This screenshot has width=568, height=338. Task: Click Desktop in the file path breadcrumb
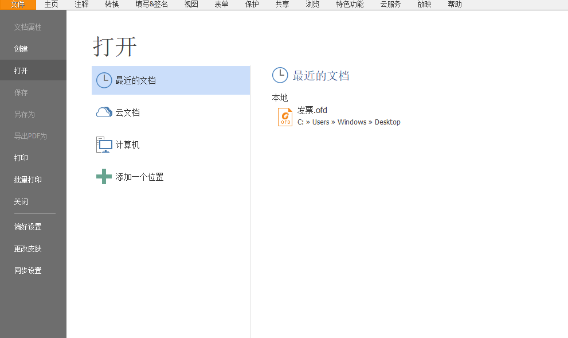[387, 122]
